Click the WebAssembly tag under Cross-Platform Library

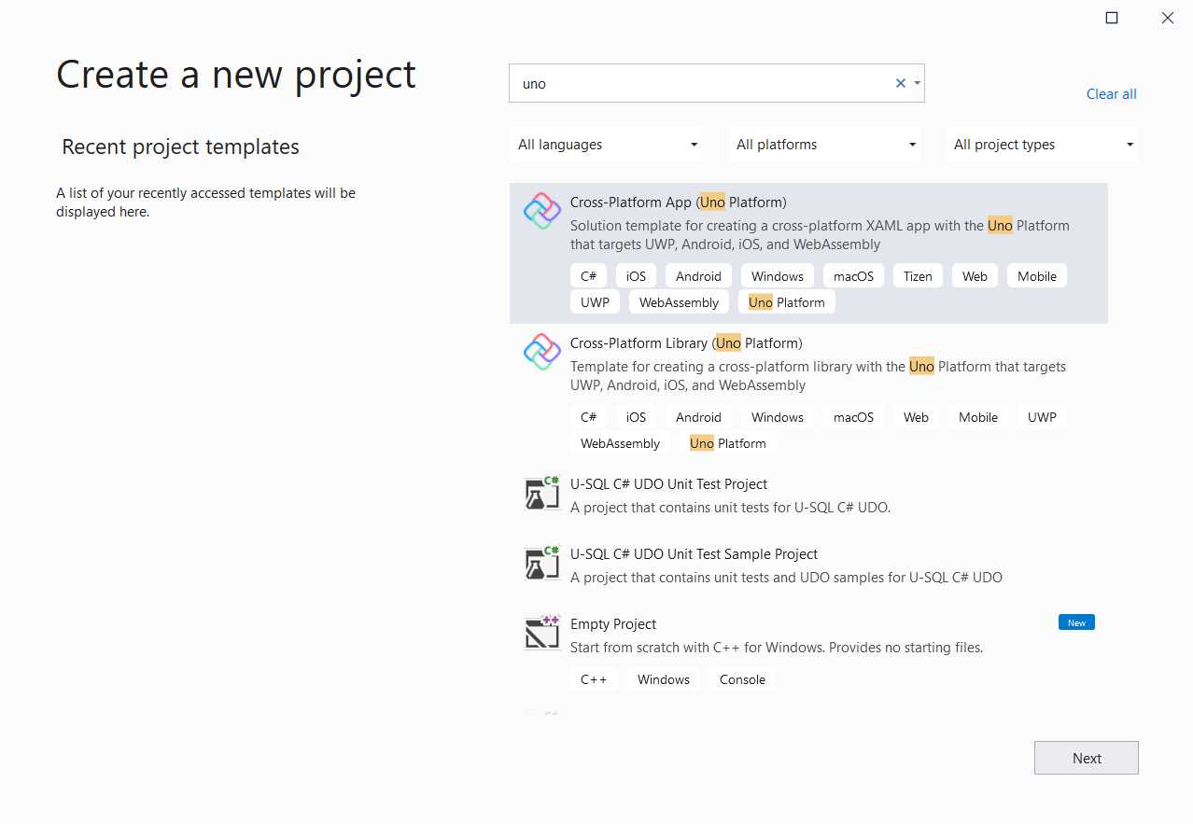pos(619,442)
